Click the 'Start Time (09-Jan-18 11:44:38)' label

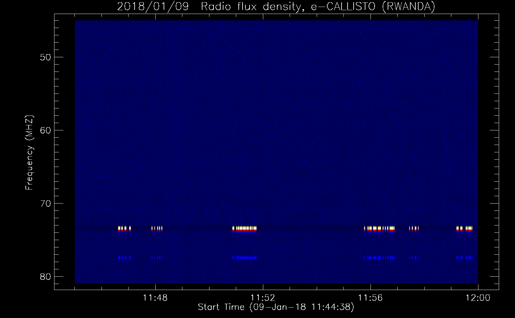(x=276, y=307)
